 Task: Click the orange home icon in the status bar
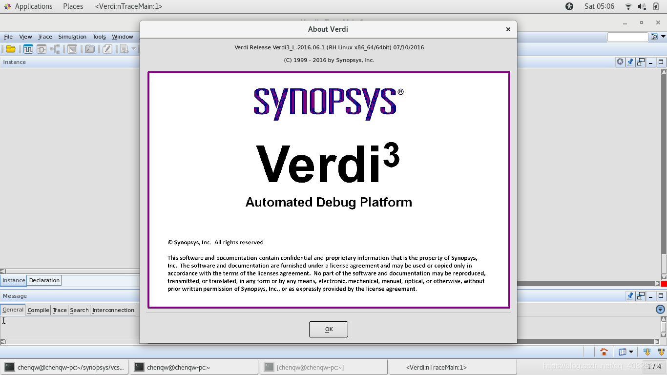(604, 352)
